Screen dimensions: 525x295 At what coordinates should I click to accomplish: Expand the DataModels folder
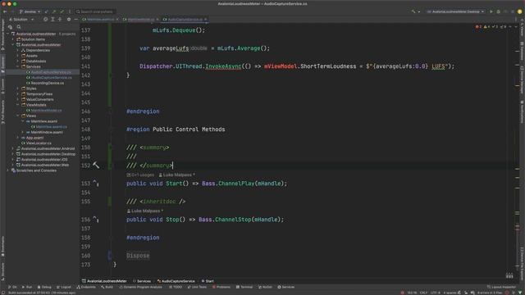coord(18,61)
